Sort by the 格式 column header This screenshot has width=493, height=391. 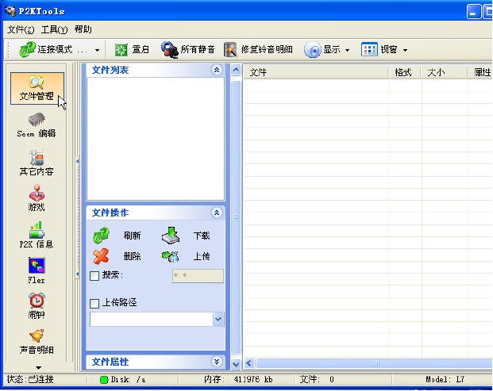tap(405, 72)
